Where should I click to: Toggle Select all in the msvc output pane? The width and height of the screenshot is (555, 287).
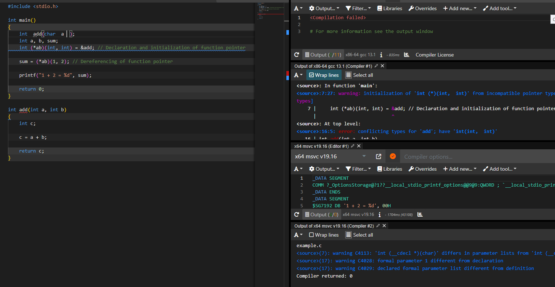click(359, 234)
